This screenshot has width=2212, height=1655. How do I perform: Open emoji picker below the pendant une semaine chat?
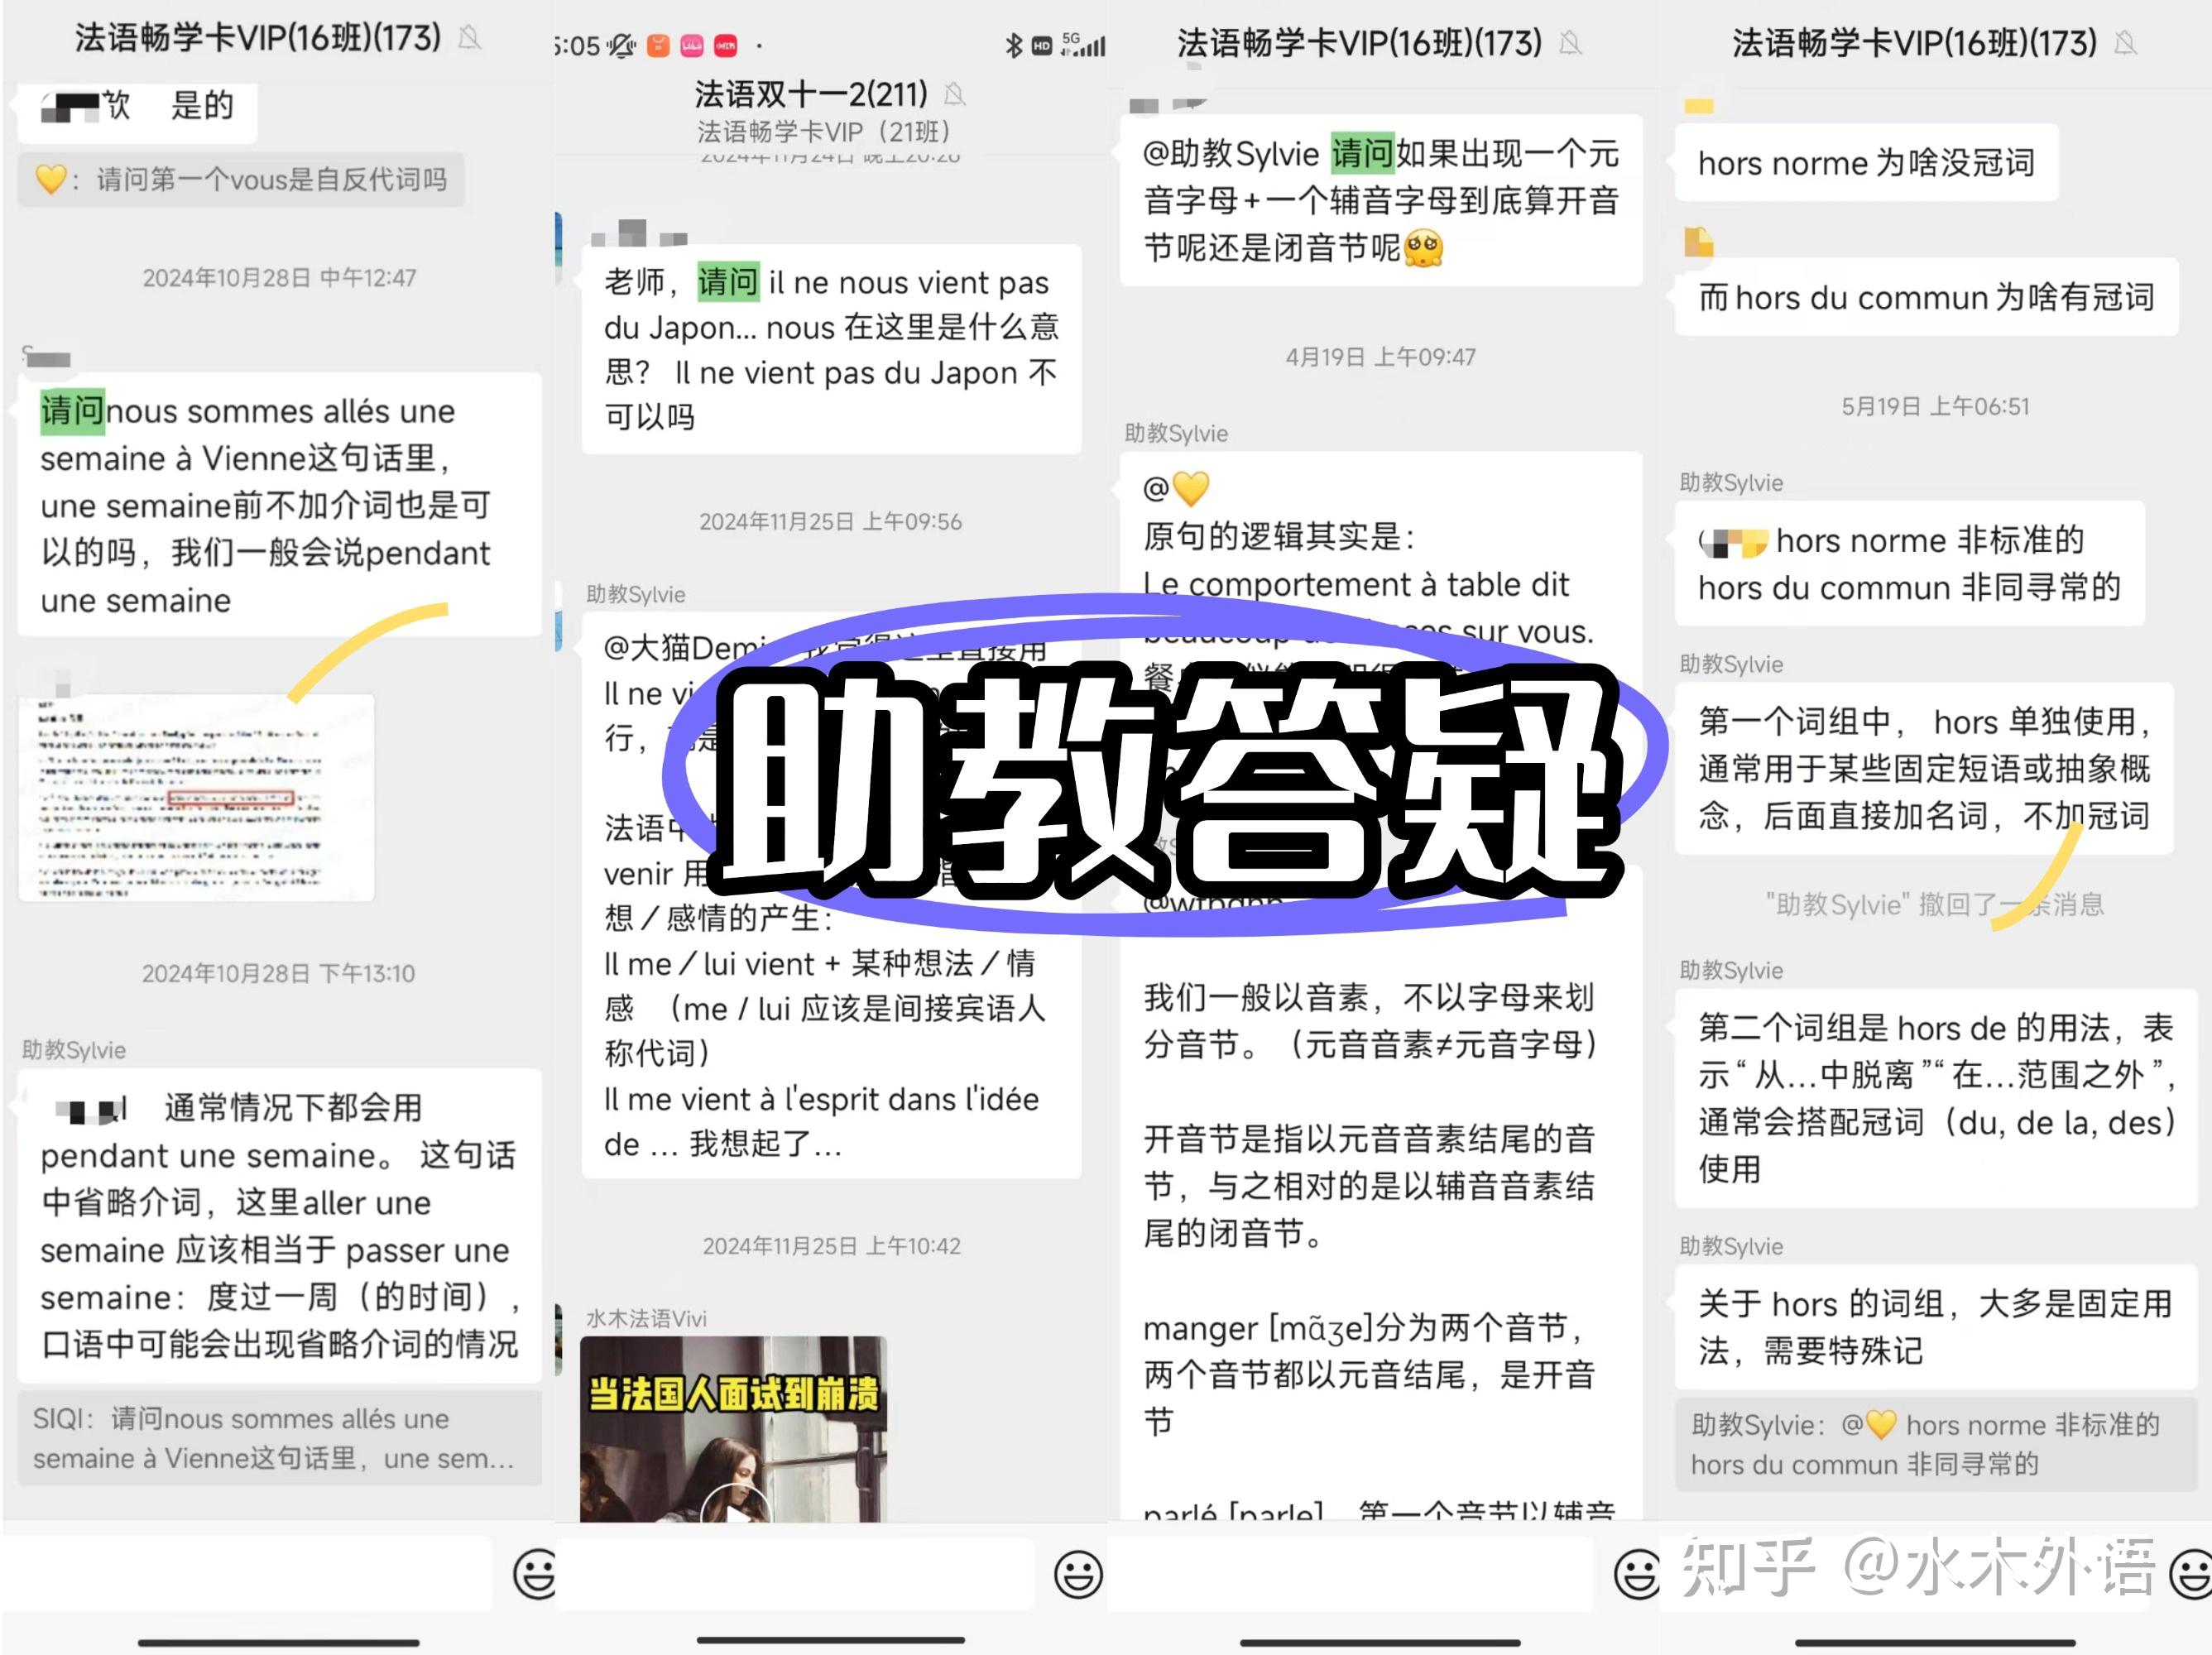(x=535, y=1574)
